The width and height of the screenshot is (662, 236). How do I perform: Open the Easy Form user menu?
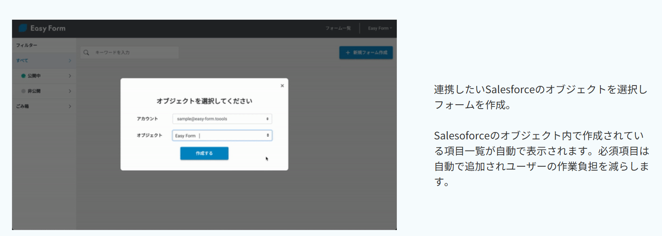pos(380,28)
